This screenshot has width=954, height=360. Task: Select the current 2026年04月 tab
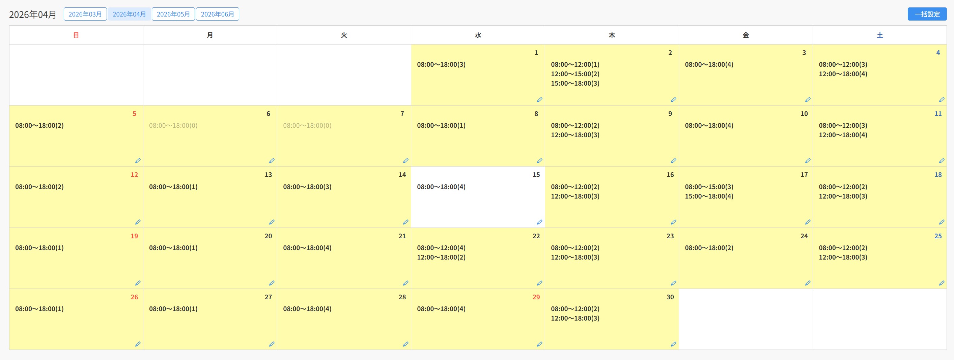129,14
